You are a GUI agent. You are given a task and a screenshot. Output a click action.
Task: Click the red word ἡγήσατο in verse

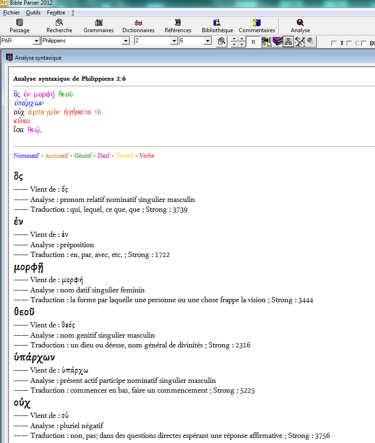point(77,112)
